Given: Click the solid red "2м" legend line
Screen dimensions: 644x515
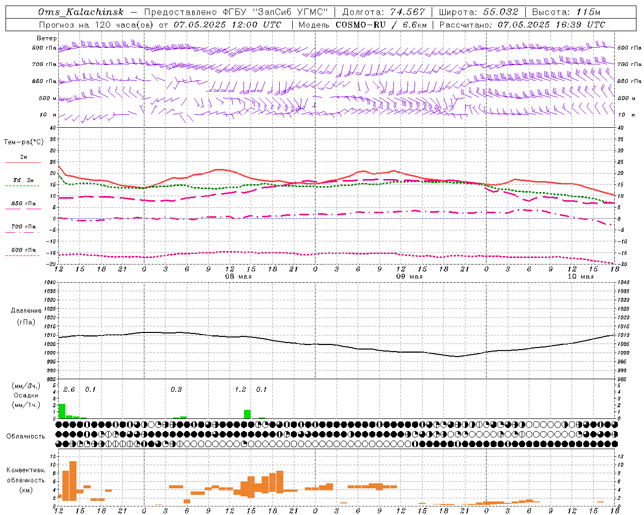Looking at the screenshot, I should [23, 163].
